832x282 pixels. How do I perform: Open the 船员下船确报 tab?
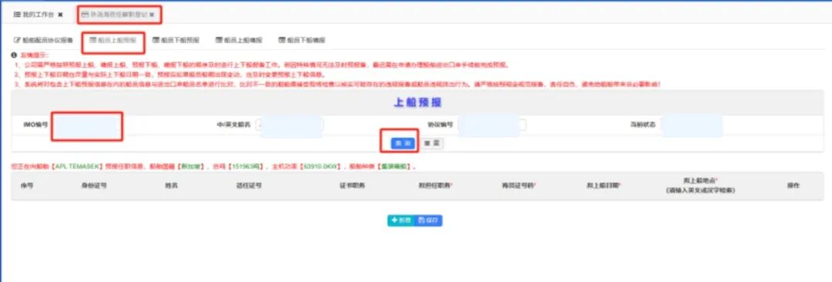point(301,40)
